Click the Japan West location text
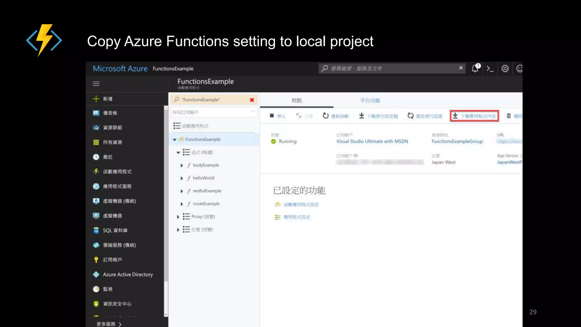 pyautogui.click(x=443, y=162)
